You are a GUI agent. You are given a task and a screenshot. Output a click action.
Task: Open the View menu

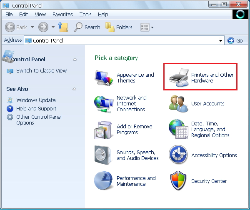click(x=40, y=15)
